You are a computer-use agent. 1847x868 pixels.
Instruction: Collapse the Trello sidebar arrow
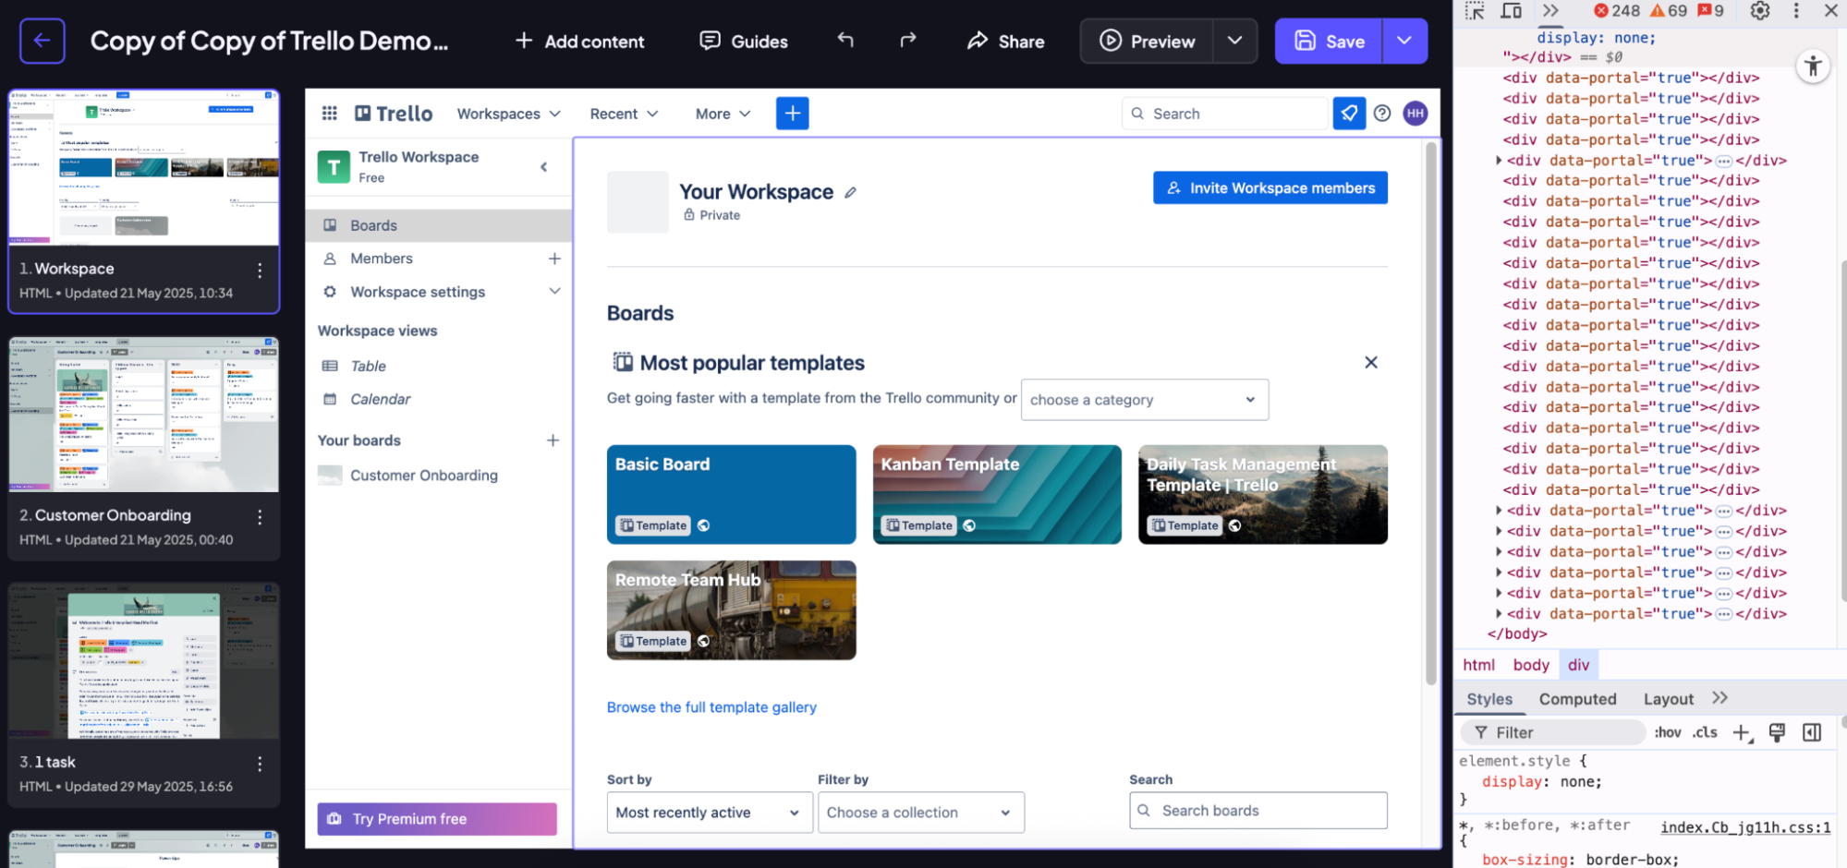(543, 167)
